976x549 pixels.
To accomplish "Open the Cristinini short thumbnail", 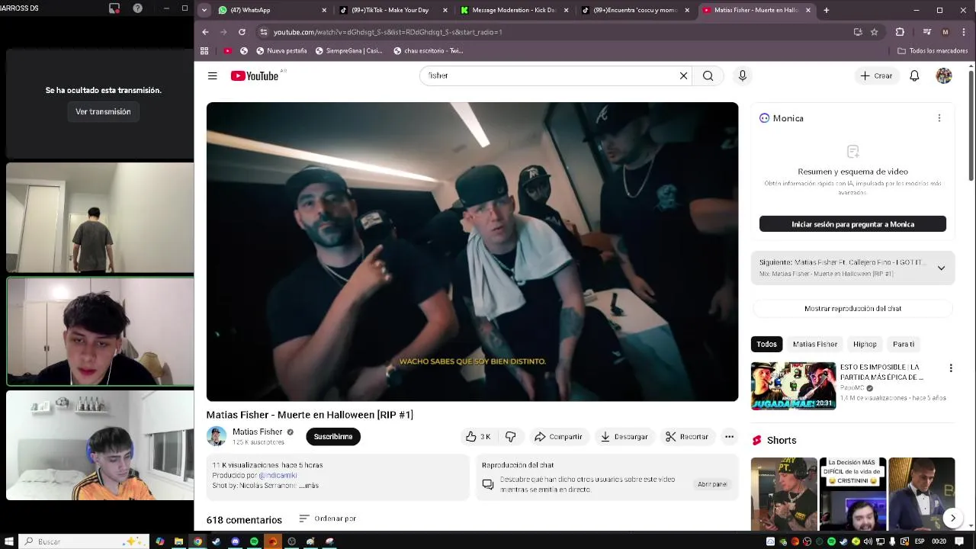I will [x=852, y=494].
